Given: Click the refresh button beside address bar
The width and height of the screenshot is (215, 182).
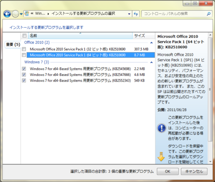Looking at the screenshot, I should coord(136,14).
